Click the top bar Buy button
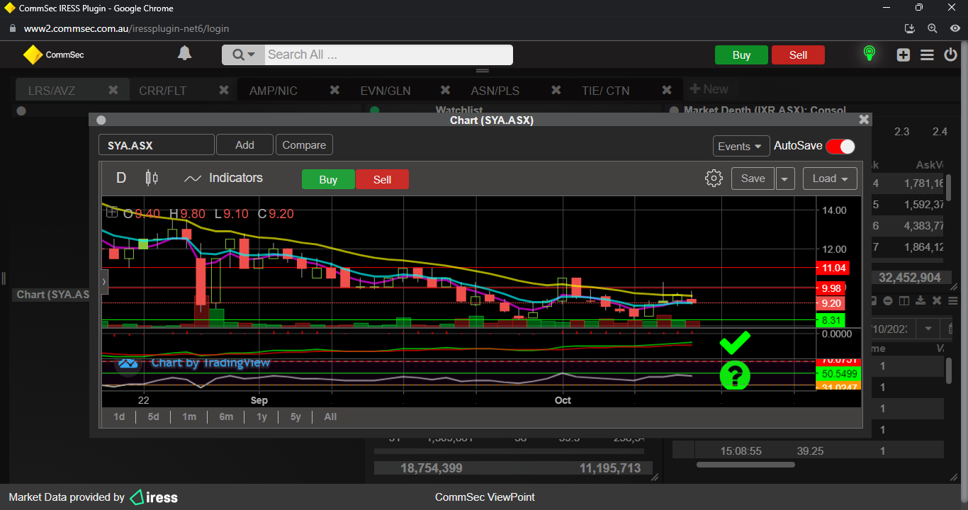968x510 pixels. 741,55
